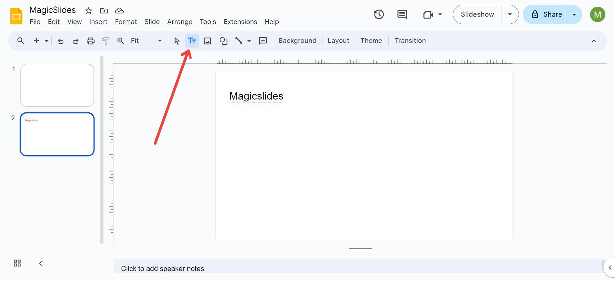Open the File menu
The width and height of the screenshot is (615, 281).
coord(35,22)
